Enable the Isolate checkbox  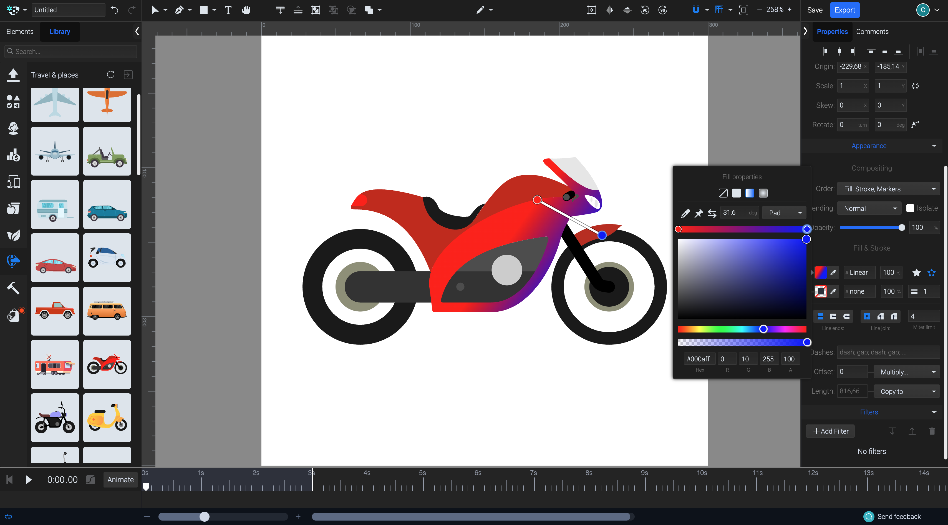[x=910, y=208]
